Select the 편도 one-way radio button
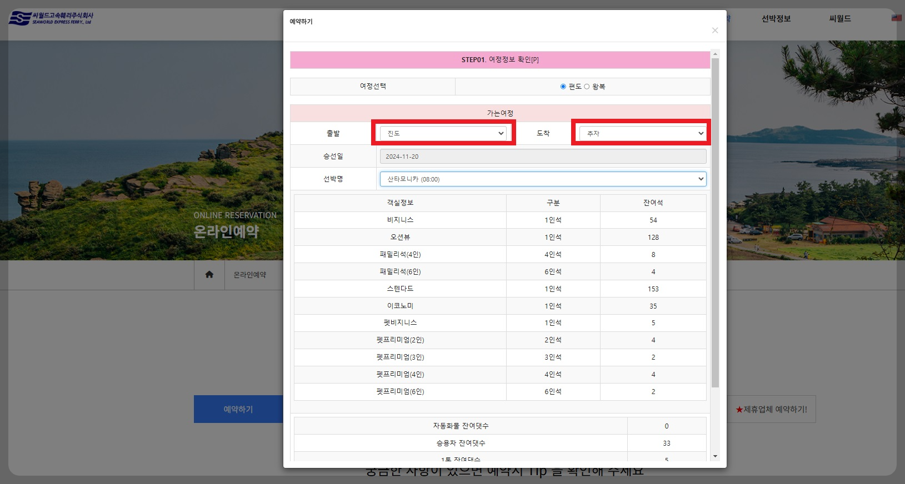The height and width of the screenshot is (484, 905). point(563,87)
